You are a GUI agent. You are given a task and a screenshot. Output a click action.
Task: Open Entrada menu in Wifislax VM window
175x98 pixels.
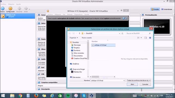click(x=70, y=14)
